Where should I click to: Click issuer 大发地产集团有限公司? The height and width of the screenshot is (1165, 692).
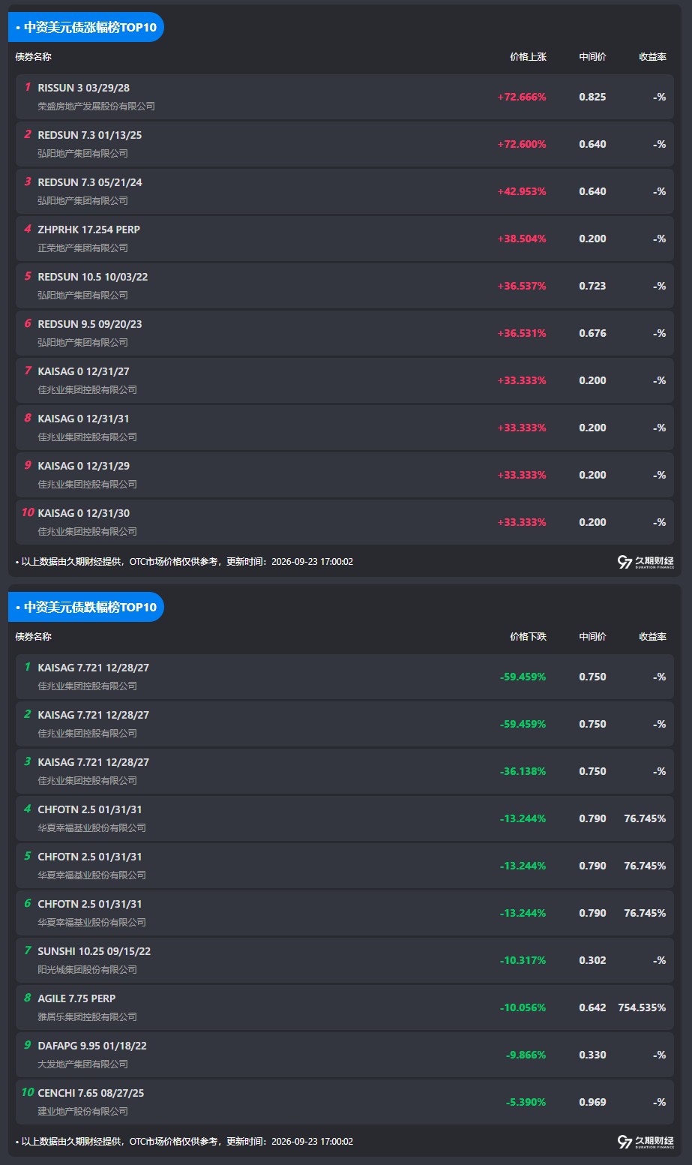click(83, 1064)
